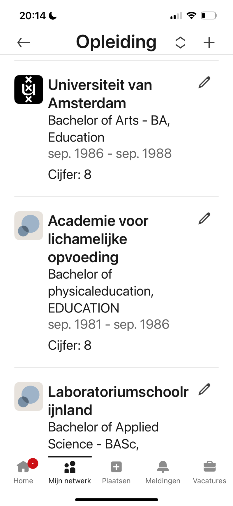The height and width of the screenshot is (506, 233).
Task: Open Universiteit van Amsterdam logo
Action: 29,89
